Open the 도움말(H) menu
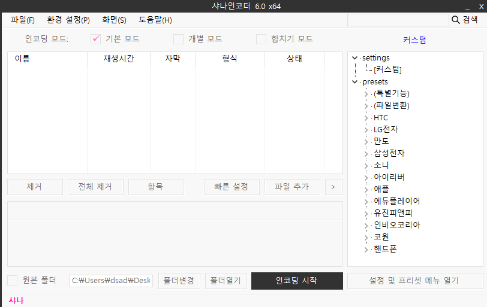 pyautogui.click(x=155, y=20)
